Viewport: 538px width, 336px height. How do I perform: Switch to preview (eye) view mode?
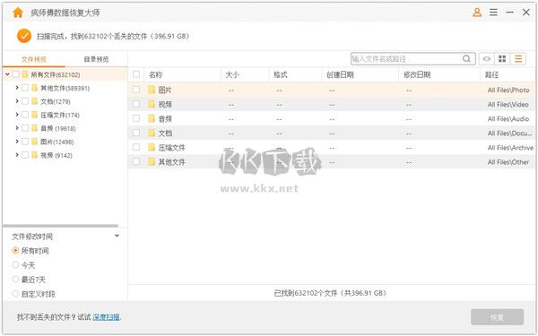tap(486, 58)
